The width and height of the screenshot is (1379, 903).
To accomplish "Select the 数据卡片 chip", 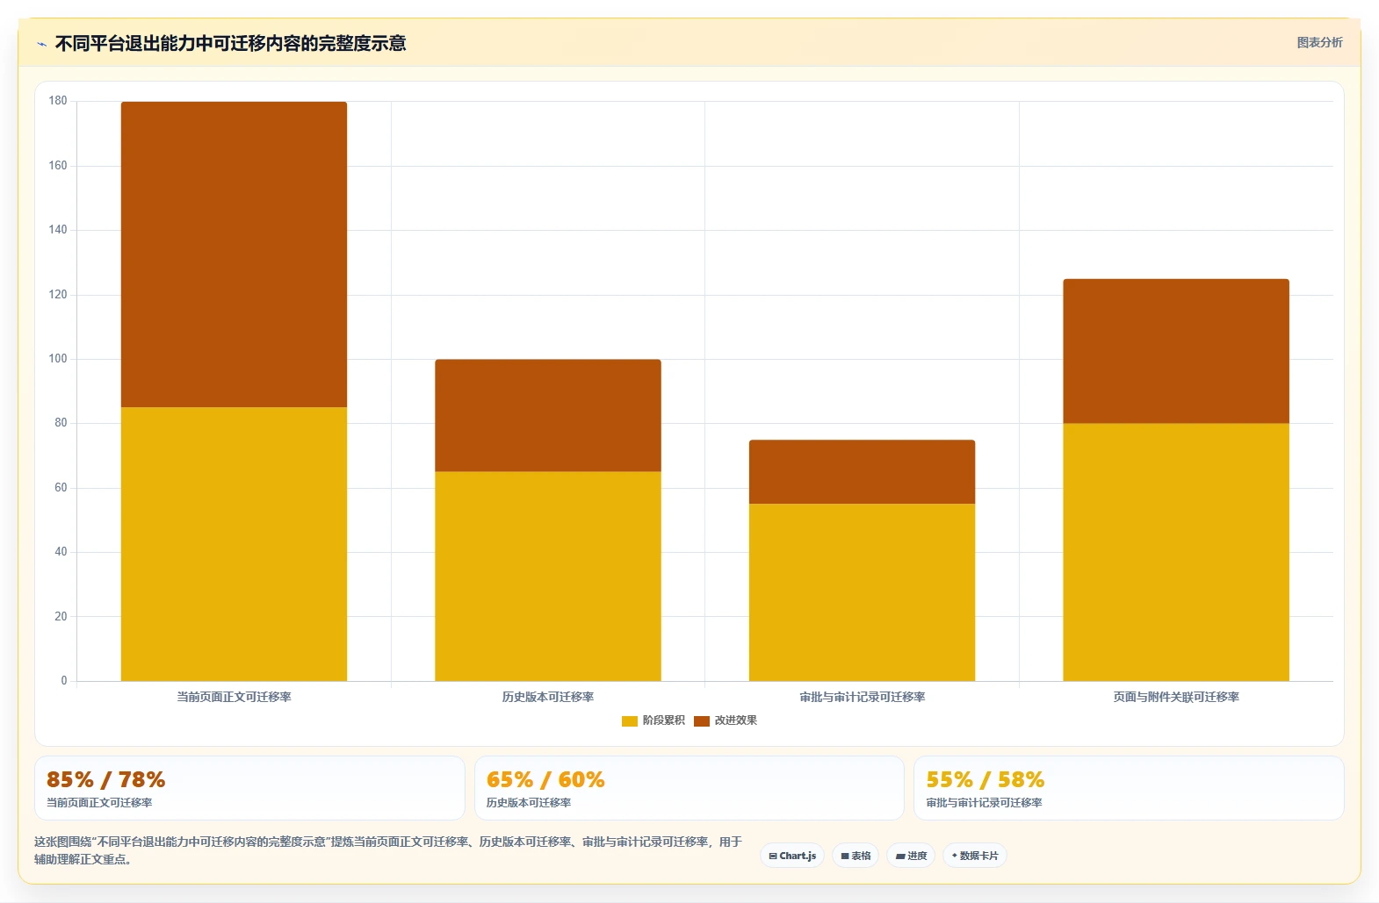I will (975, 856).
